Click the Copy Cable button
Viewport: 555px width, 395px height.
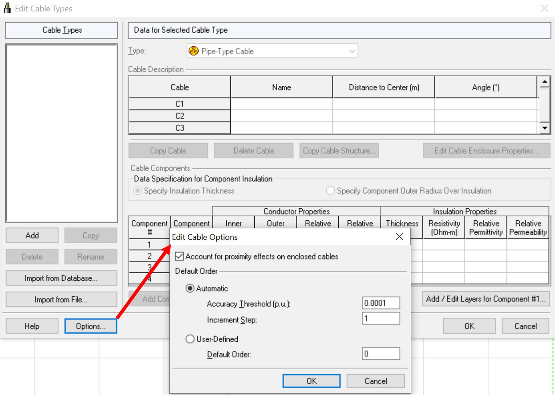point(168,151)
